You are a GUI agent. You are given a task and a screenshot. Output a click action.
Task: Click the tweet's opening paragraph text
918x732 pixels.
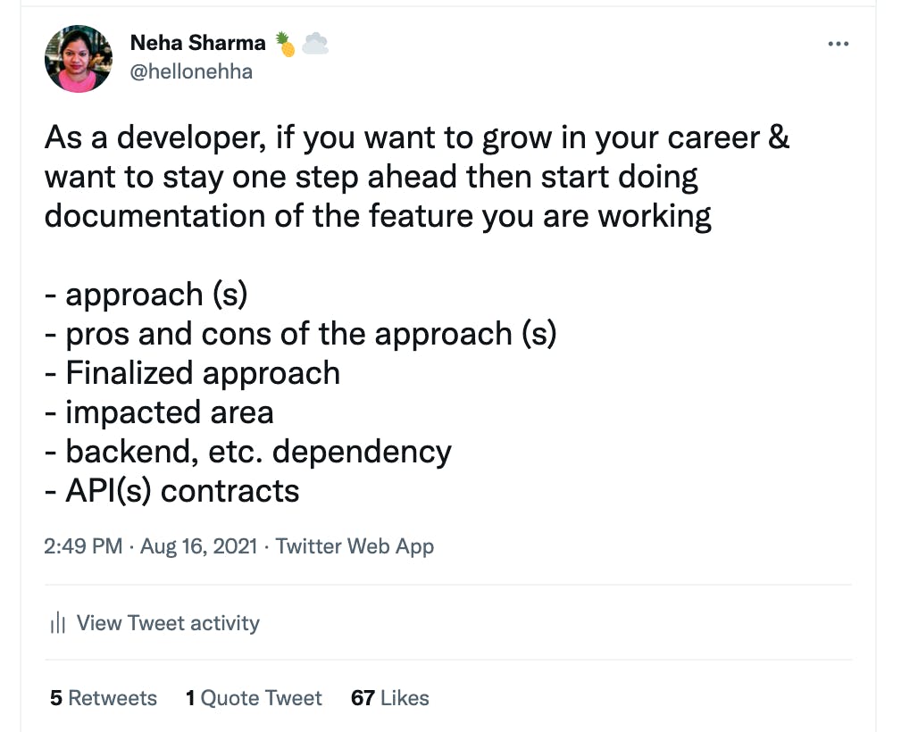coord(417,177)
